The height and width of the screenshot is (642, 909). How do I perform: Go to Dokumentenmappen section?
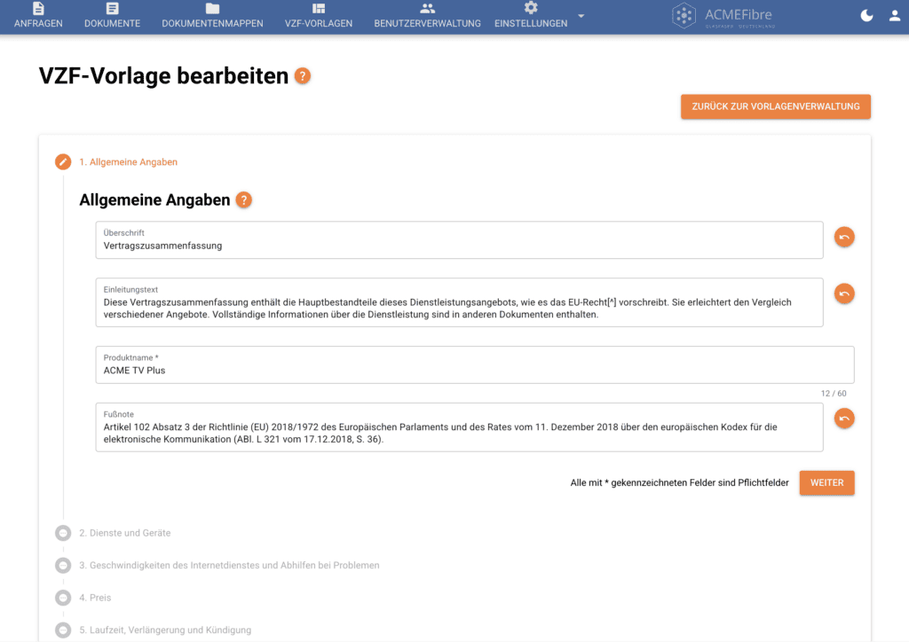point(212,16)
